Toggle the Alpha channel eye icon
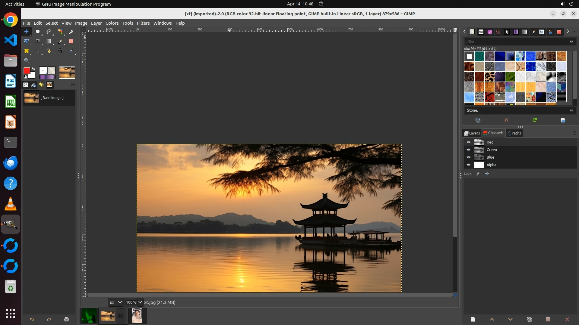Image resolution: width=579 pixels, height=325 pixels. pyautogui.click(x=468, y=165)
